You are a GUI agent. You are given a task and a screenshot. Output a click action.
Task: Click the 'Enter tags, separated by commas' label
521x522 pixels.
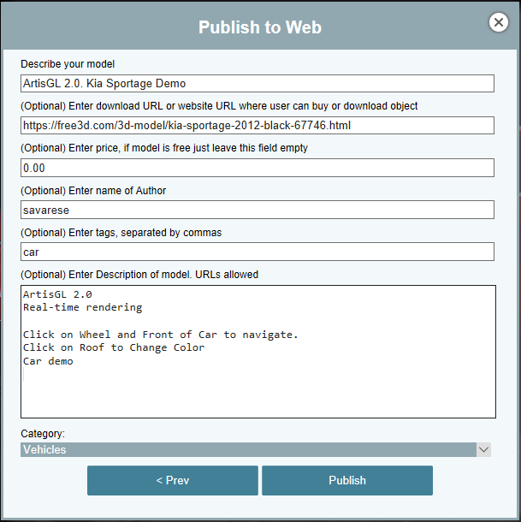[x=121, y=233]
